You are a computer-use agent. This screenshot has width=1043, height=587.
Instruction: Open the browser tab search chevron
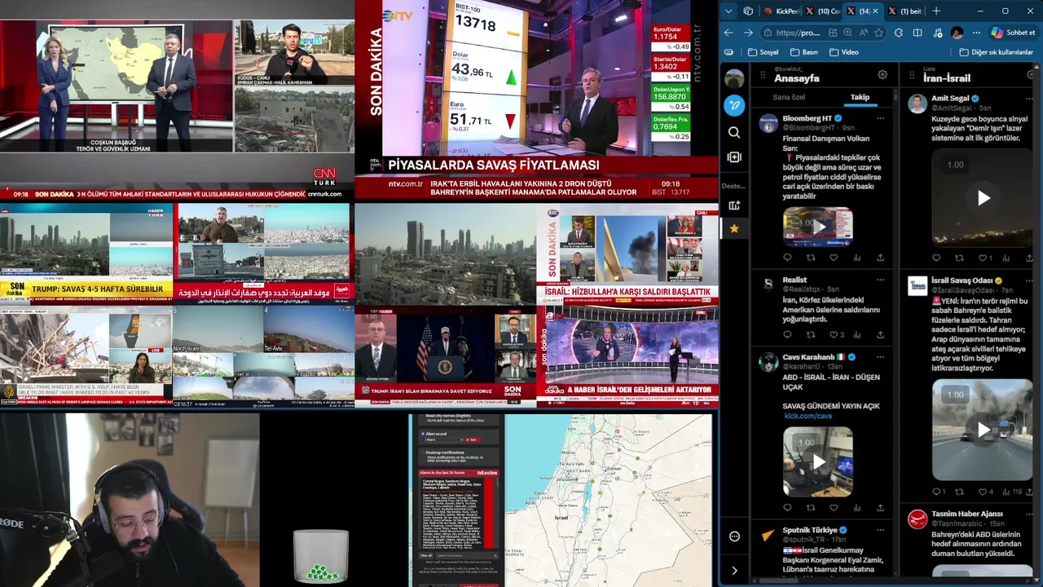[728, 11]
